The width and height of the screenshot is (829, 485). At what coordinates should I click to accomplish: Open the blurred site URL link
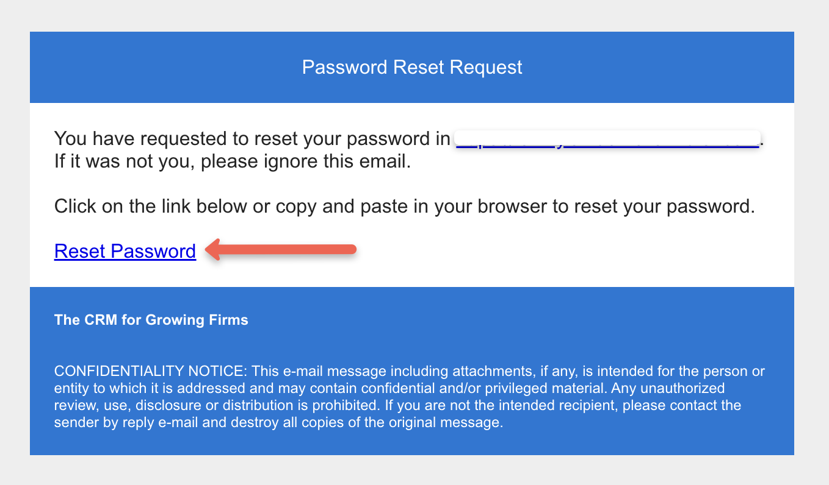tap(607, 139)
